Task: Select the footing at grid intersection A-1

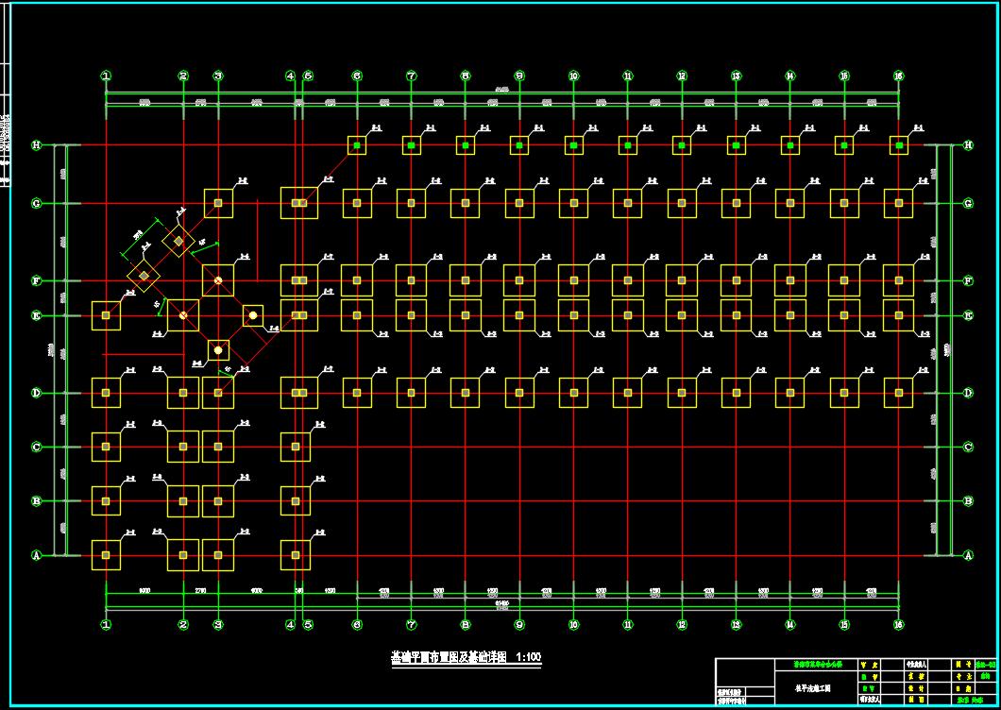Action: [106, 555]
